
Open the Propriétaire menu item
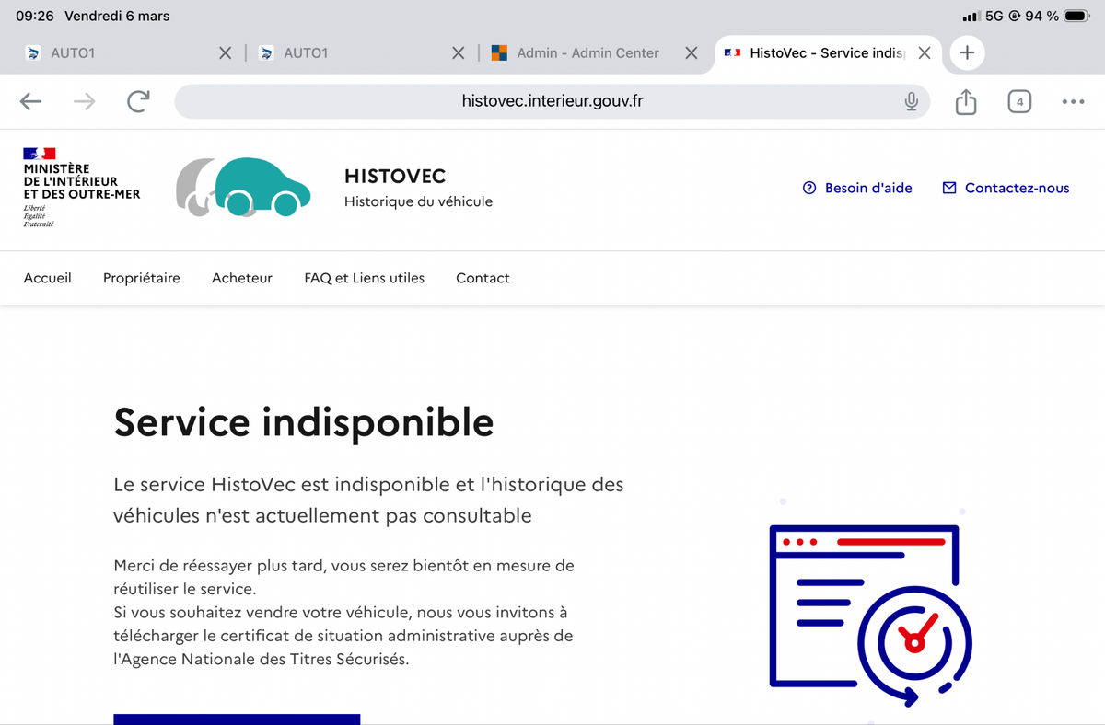pos(142,278)
